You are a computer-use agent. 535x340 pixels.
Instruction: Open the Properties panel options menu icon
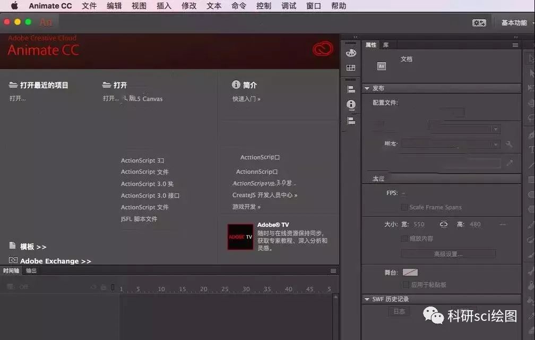(515, 45)
